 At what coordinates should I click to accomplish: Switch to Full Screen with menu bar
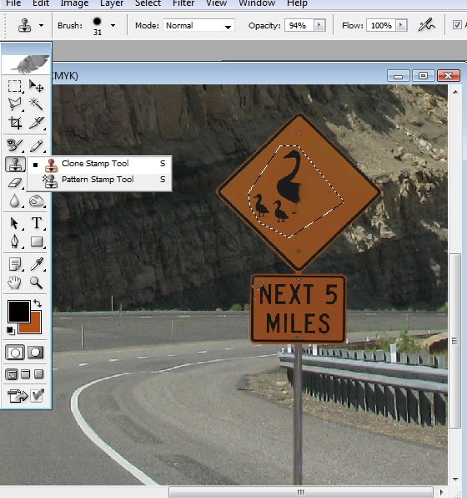coord(26,374)
